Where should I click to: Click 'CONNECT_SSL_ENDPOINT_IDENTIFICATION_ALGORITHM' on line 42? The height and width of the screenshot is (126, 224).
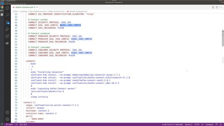(56, 14)
